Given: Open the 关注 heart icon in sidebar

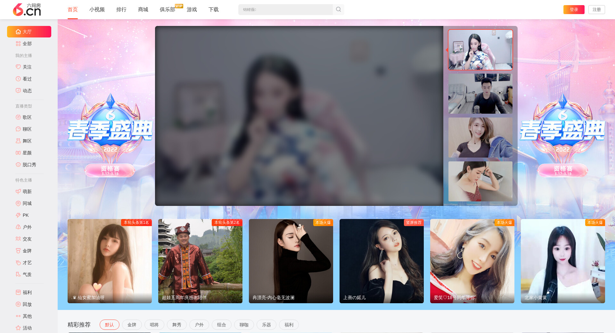Looking at the screenshot, I should (x=18, y=67).
